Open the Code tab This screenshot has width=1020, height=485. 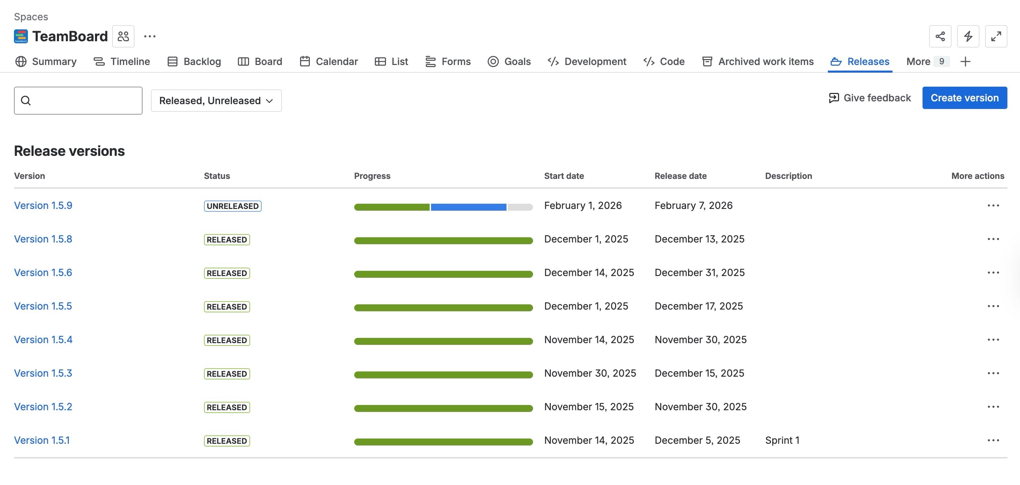pos(664,61)
